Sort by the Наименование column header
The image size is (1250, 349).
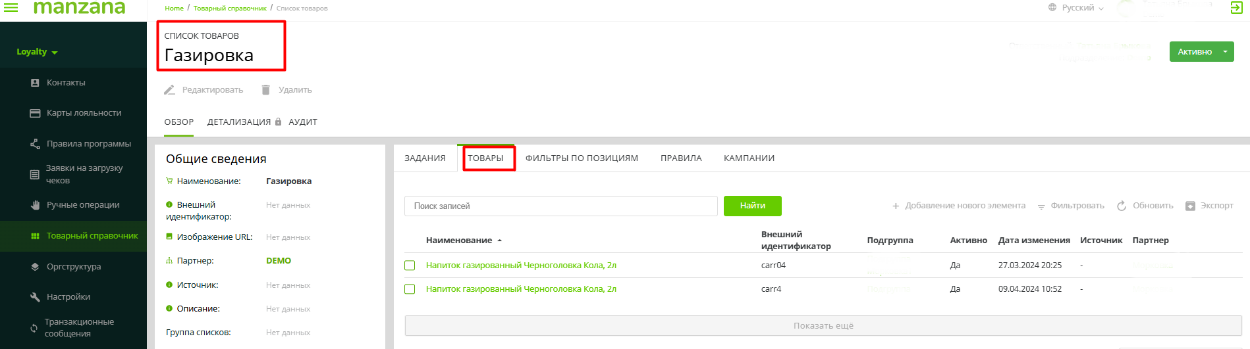(459, 241)
